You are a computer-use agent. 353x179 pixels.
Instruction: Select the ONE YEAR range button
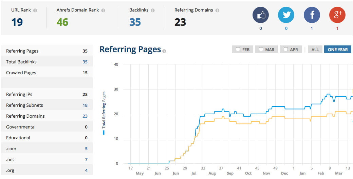pyautogui.click(x=337, y=49)
